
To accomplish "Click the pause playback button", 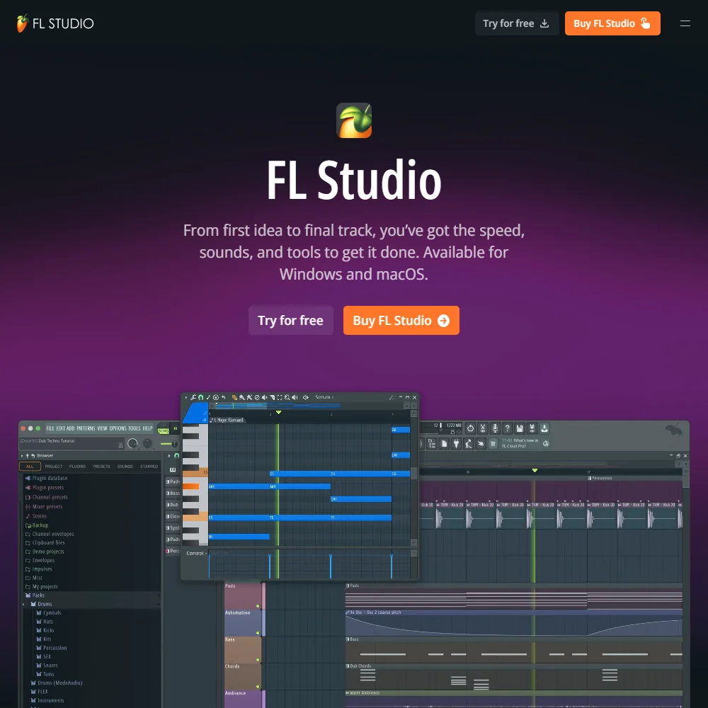I will pyautogui.click(x=175, y=428).
